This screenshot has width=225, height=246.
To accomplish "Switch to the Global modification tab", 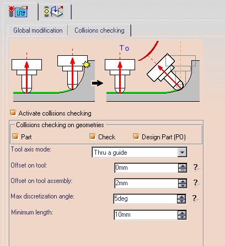I will click(38, 30).
